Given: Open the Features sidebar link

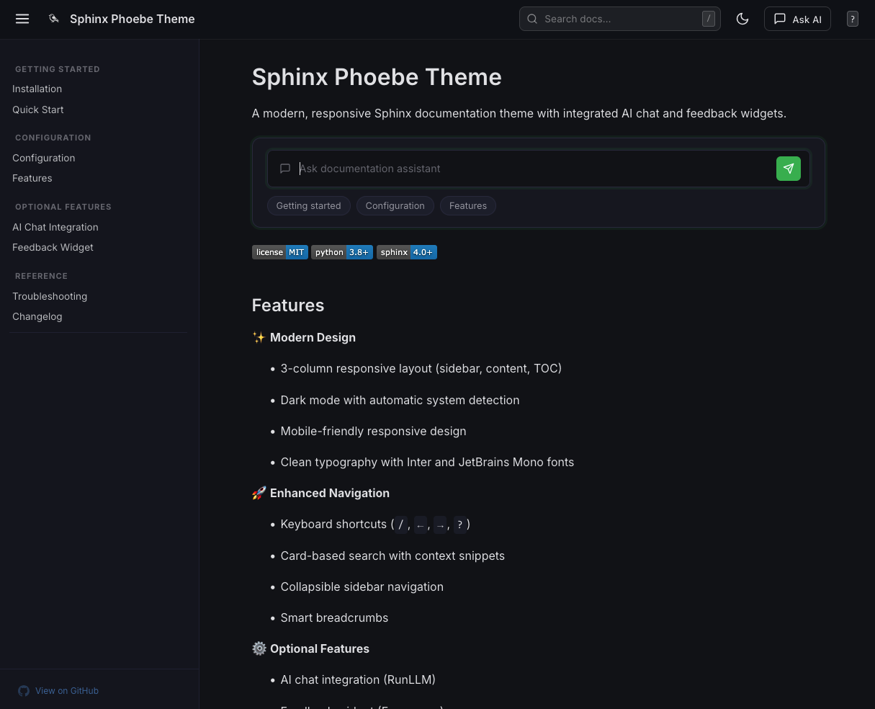Looking at the screenshot, I should point(32,178).
